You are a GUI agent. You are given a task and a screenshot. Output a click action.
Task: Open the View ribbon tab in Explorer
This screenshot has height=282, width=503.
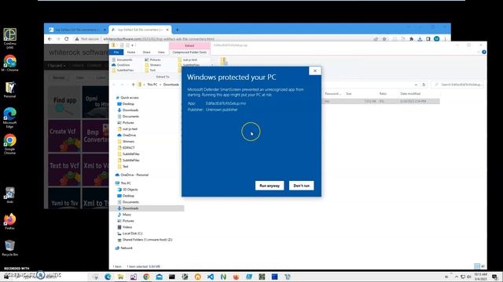tap(161, 52)
